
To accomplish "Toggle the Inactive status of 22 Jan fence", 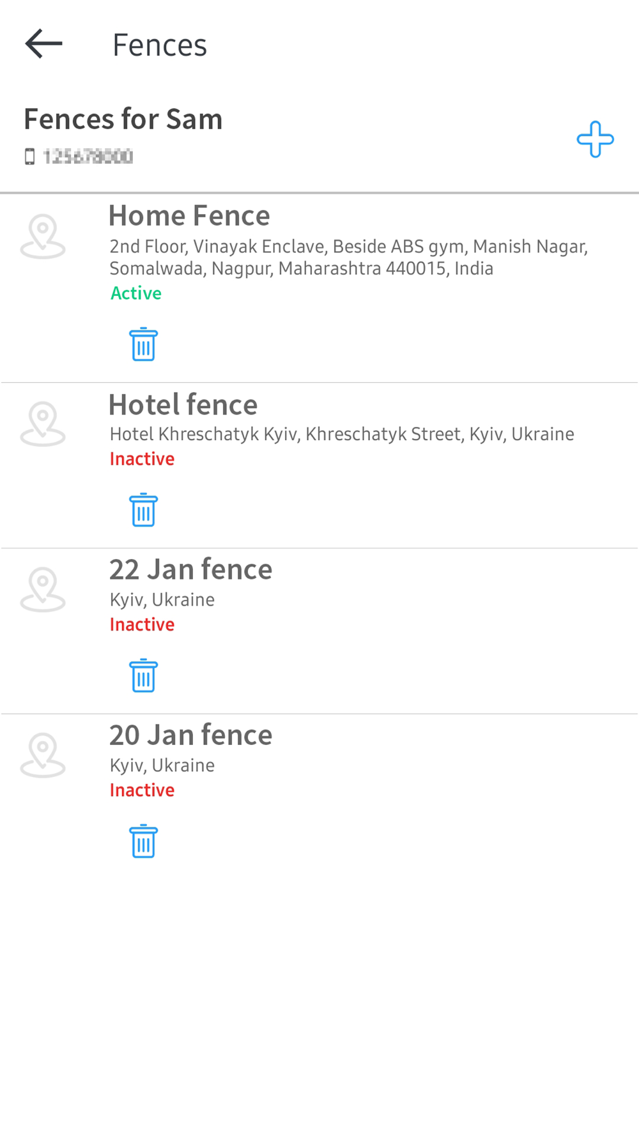I will coord(142,624).
